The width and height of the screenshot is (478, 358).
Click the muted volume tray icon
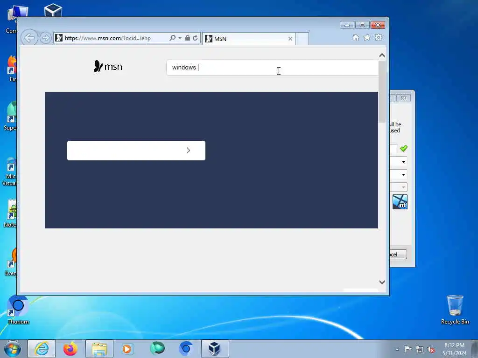coord(431,349)
